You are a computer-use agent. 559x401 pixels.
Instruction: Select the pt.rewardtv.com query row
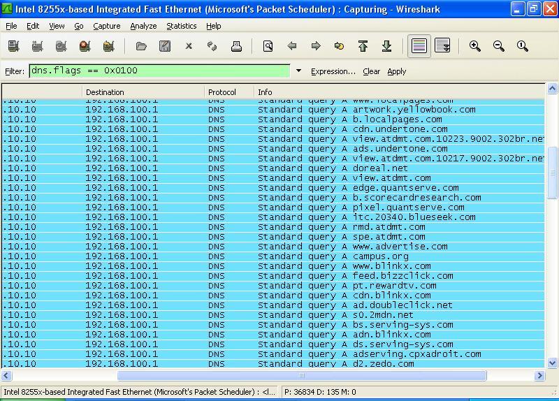273,286
